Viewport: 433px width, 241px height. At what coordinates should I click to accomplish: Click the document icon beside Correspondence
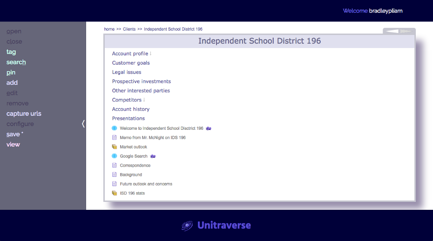pyautogui.click(x=115, y=166)
